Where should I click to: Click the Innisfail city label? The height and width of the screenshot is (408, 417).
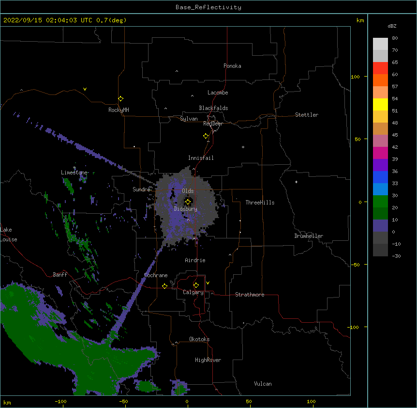(x=201, y=158)
